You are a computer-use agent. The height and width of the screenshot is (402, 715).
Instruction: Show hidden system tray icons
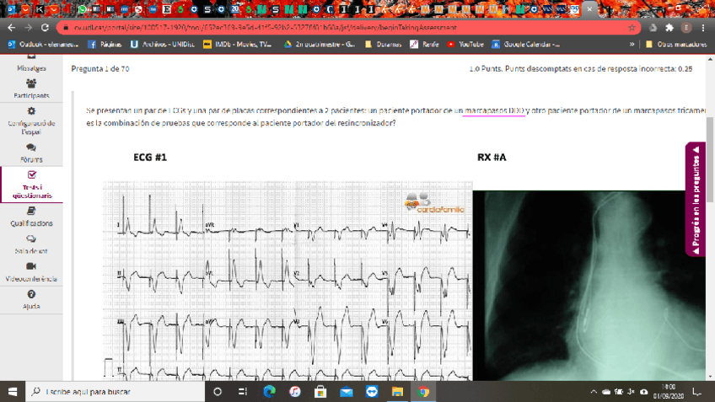pyautogui.click(x=594, y=392)
